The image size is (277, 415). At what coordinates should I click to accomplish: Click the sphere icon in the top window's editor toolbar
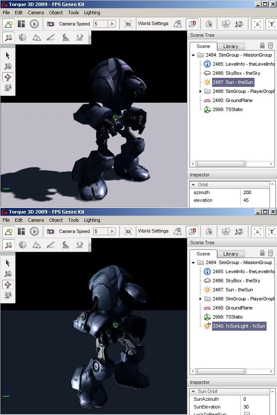click(x=23, y=38)
